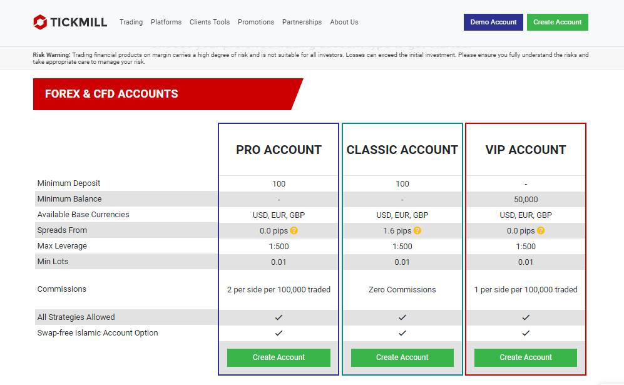Click the Minimum Balance row label
The height and width of the screenshot is (385, 624).
coord(69,198)
